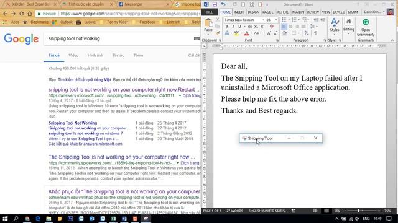Apply yellow text highlight color
This screenshot has height=223, width=398.
tap(236, 33)
